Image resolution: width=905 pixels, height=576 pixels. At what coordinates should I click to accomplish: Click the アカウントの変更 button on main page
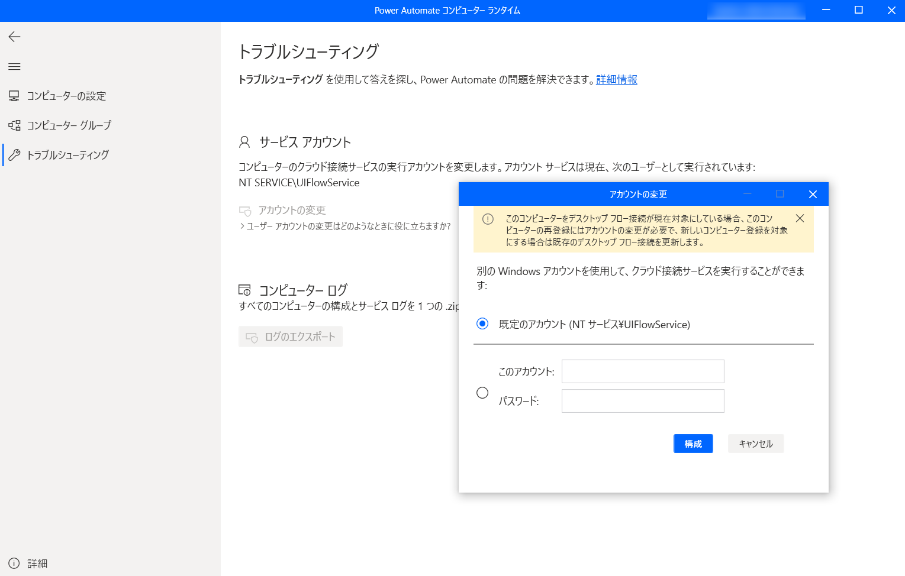[x=283, y=211]
